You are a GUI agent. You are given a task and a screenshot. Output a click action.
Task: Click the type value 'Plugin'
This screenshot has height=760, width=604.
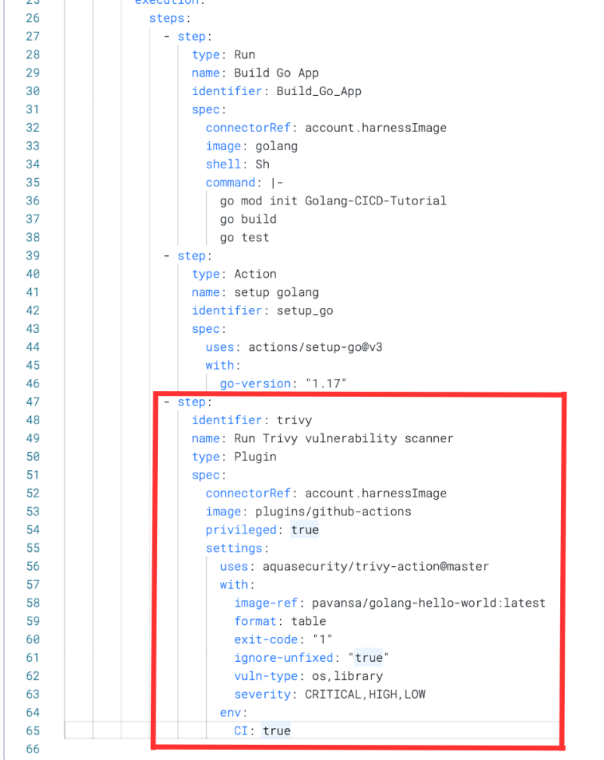coord(255,457)
